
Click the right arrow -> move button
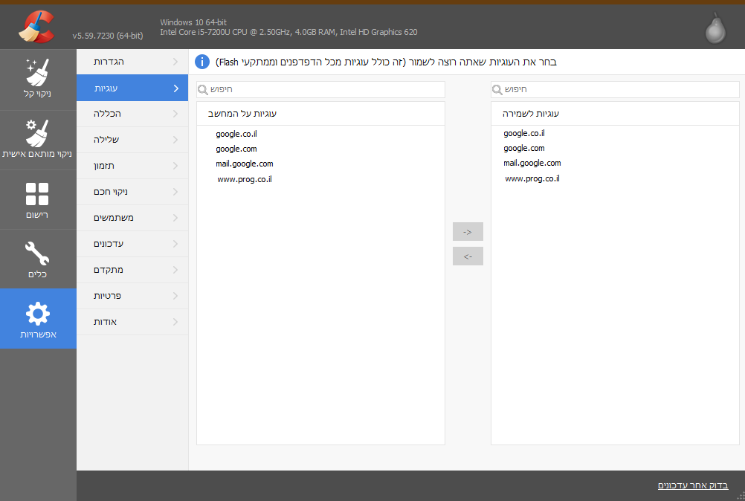[468, 232]
